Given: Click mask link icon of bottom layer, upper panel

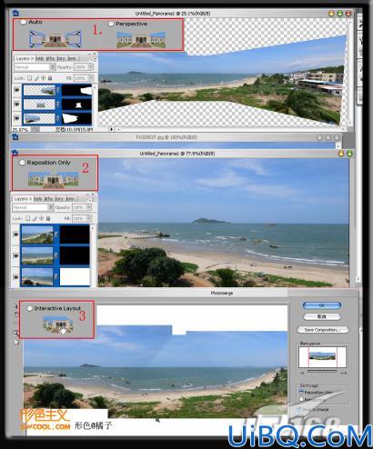Looking at the screenshot, I should [x=58, y=118].
